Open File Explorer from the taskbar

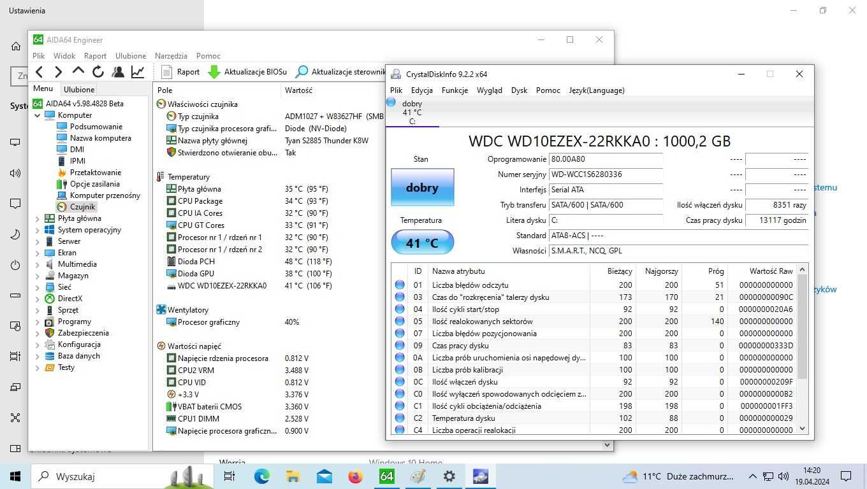point(293,476)
